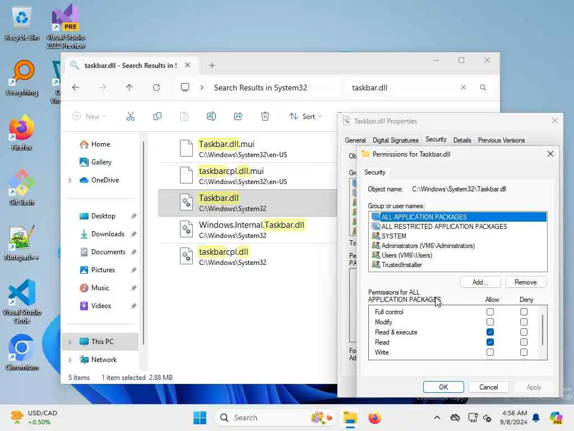The width and height of the screenshot is (574, 431).
Task: Check Allow for Modify permission
Action: click(x=490, y=322)
